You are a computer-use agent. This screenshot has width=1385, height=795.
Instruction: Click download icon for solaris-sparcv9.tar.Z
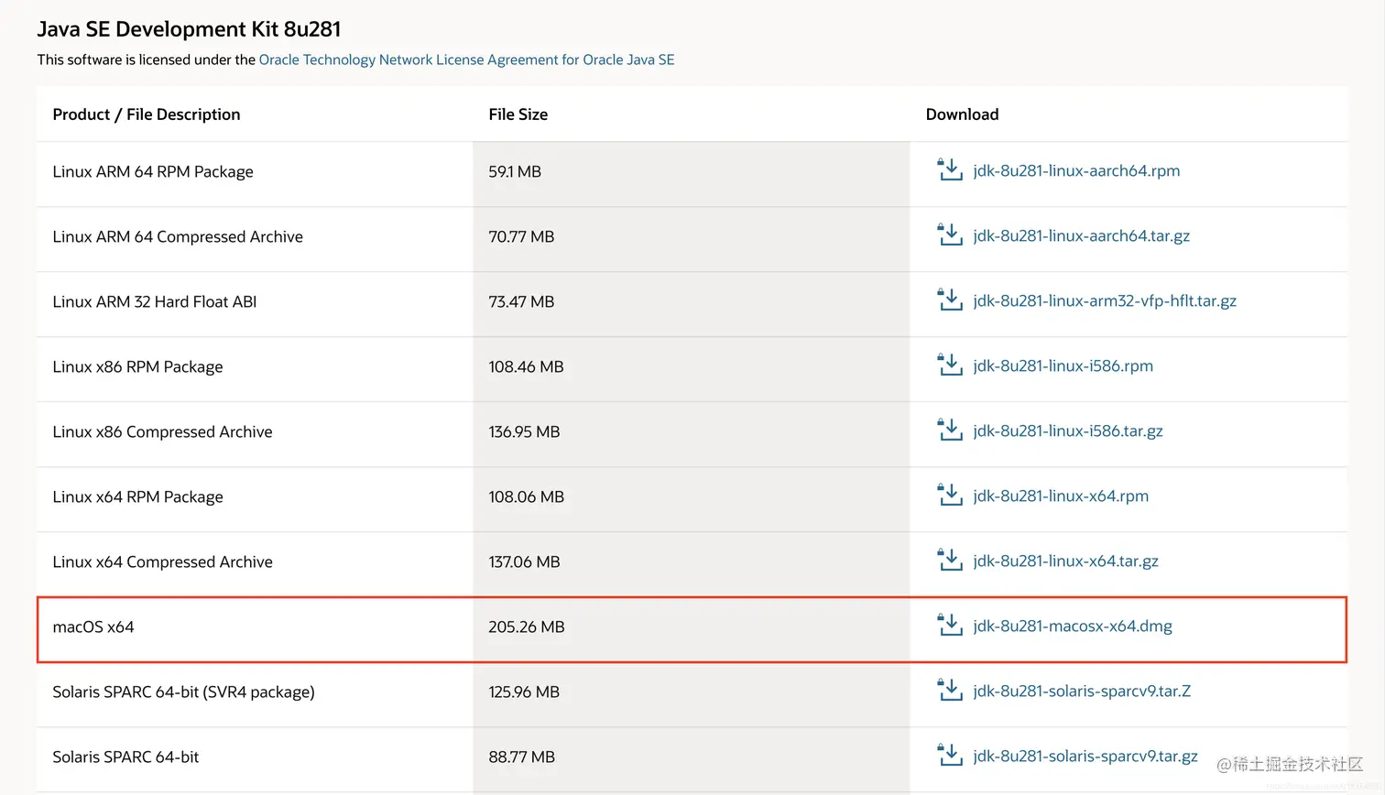point(950,690)
